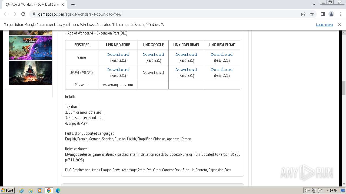Open media player from taskbar

[40, 190]
